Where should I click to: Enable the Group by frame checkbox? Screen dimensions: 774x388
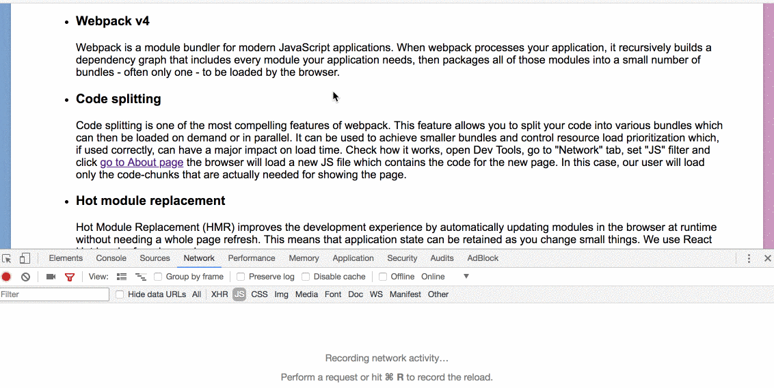[158, 277]
